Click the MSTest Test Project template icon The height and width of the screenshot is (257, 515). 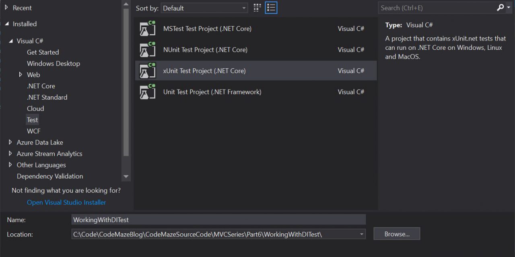tap(147, 29)
